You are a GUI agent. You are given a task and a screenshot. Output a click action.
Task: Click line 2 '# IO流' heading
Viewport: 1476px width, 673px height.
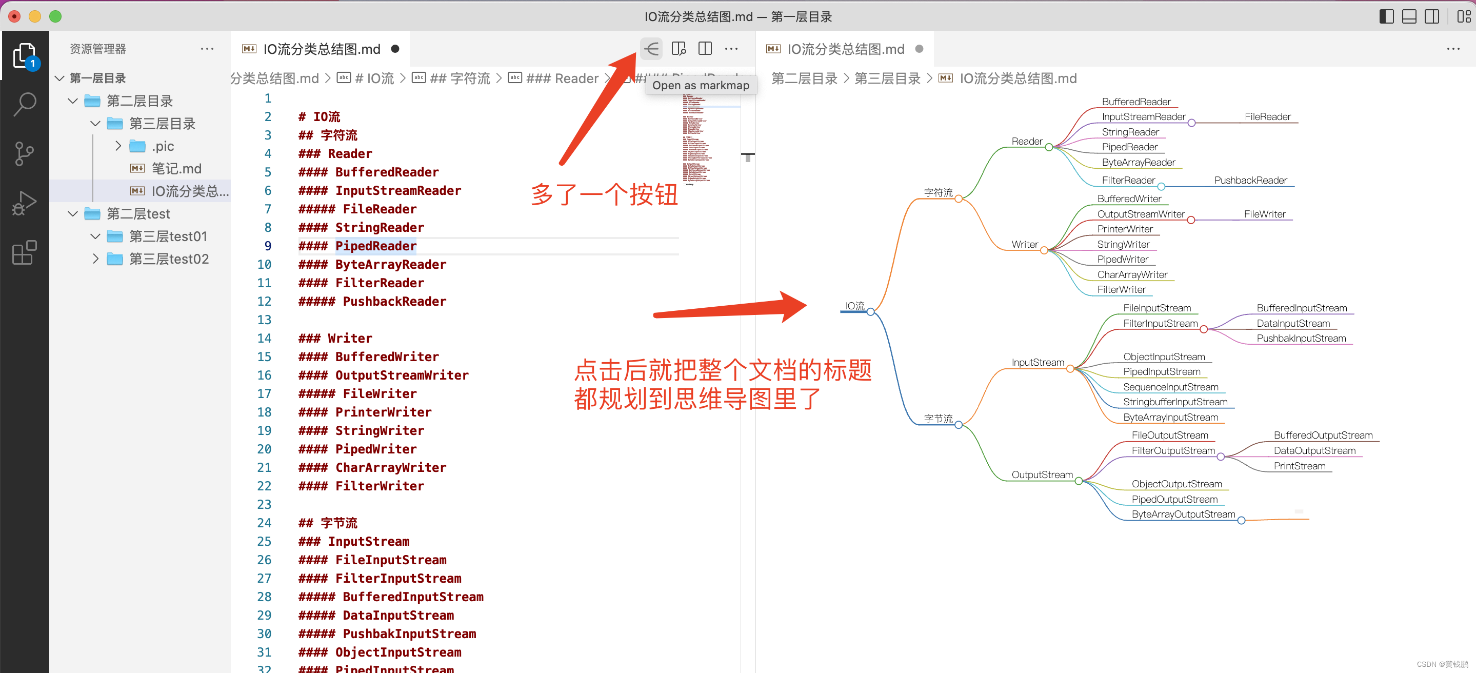coord(319,117)
